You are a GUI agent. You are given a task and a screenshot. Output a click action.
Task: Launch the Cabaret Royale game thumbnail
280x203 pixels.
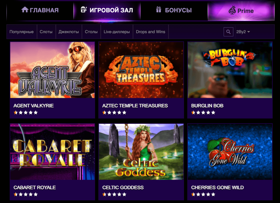(52, 152)
